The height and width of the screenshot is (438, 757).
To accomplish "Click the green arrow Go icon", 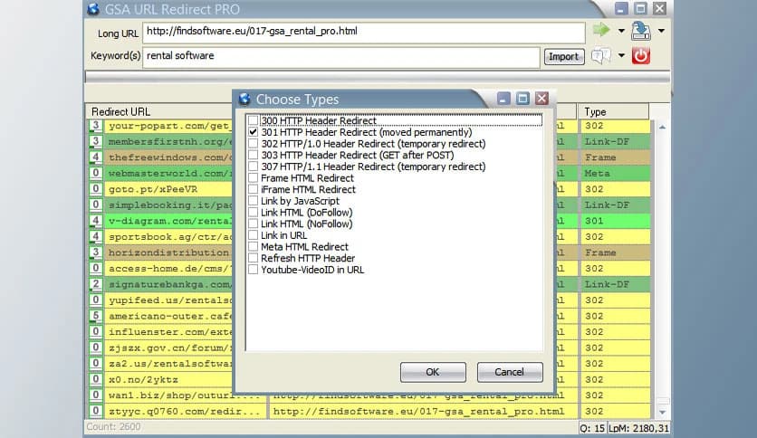I will click(601, 30).
